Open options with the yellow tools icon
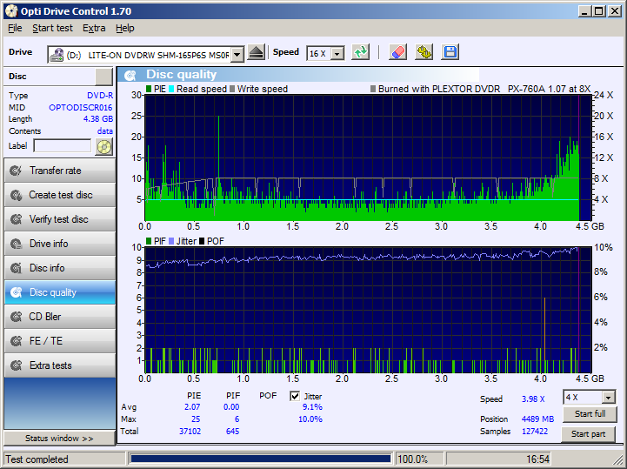This screenshot has width=627, height=469. 424,52
